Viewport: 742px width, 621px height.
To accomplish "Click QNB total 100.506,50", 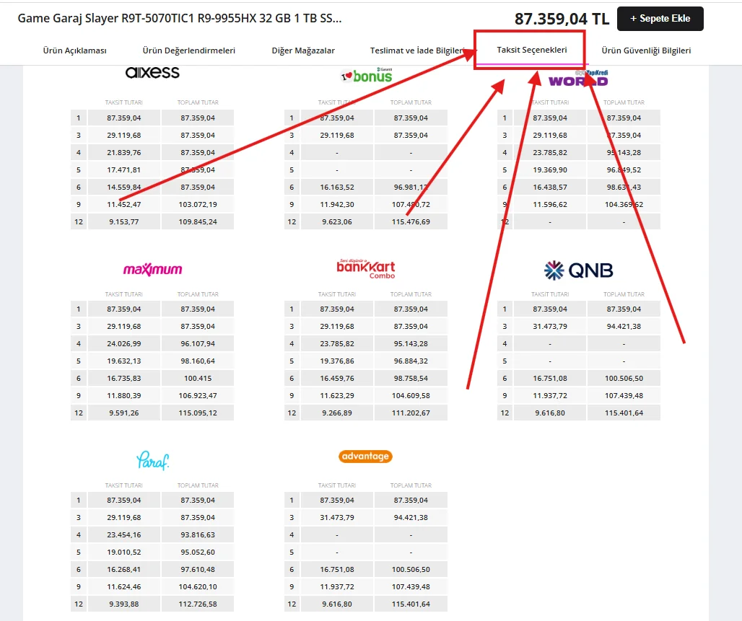I will tap(624, 379).
